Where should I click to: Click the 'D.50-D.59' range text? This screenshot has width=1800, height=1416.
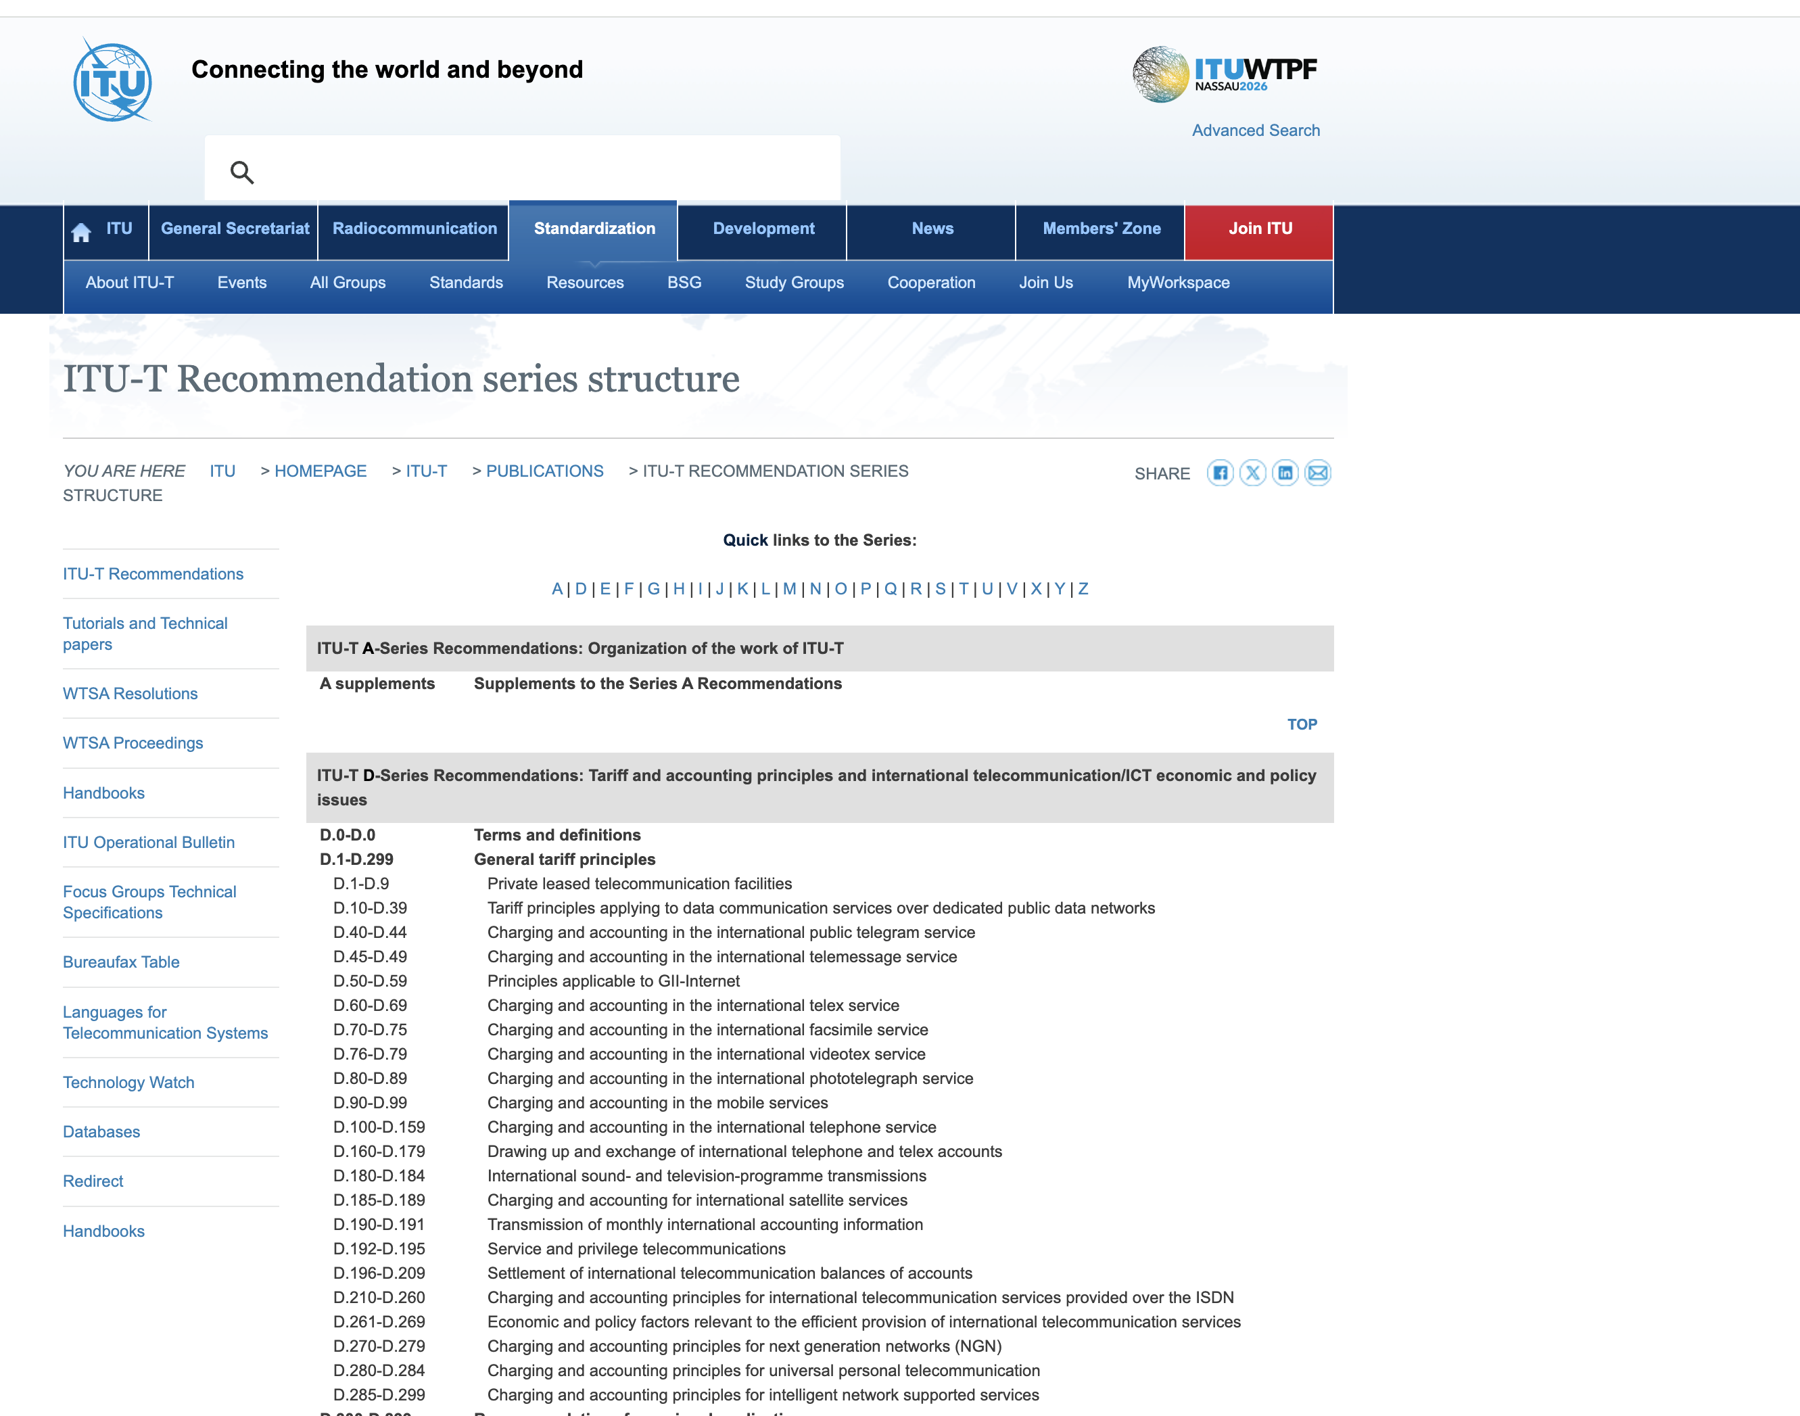click(370, 982)
